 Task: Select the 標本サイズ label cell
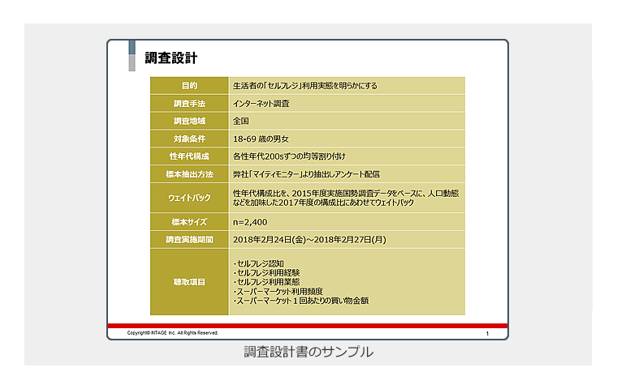pyautogui.click(x=189, y=222)
